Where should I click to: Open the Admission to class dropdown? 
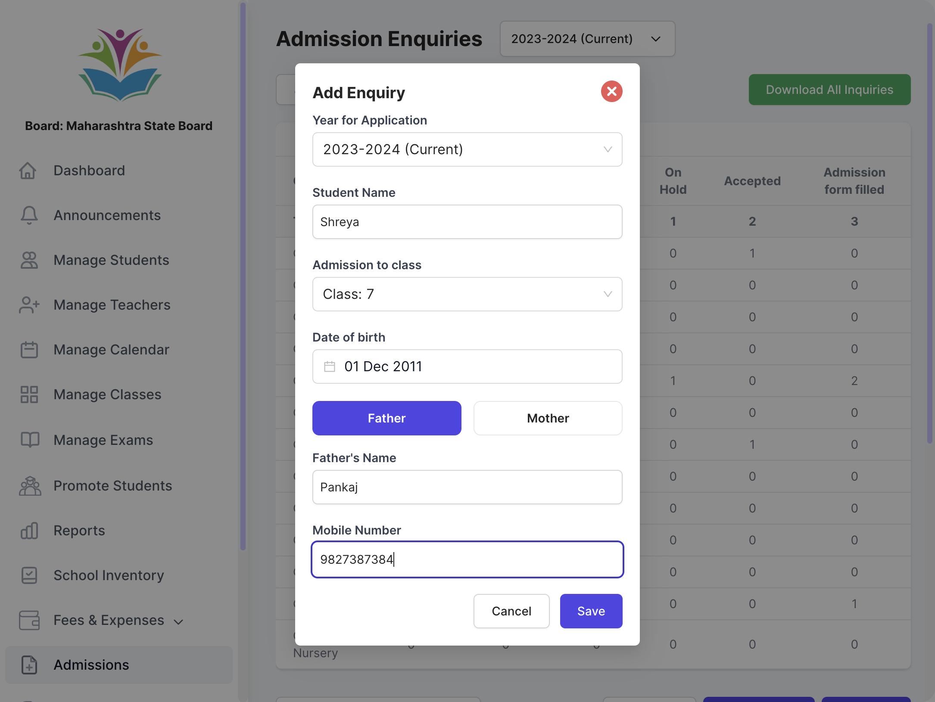click(x=467, y=294)
